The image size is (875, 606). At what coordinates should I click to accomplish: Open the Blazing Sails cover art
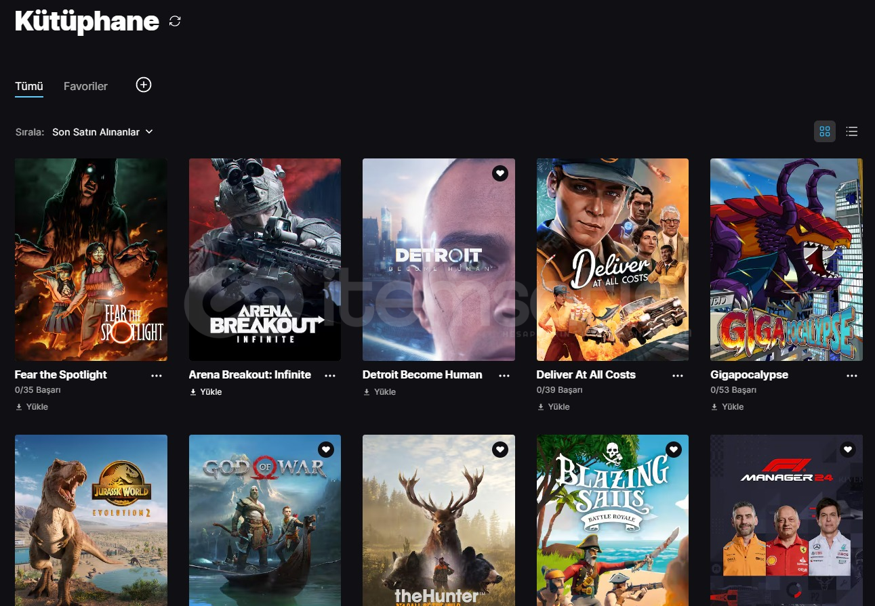pos(613,520)
